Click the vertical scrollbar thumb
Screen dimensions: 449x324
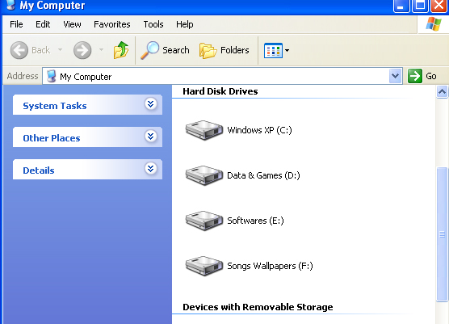click(x=442, y=234)
